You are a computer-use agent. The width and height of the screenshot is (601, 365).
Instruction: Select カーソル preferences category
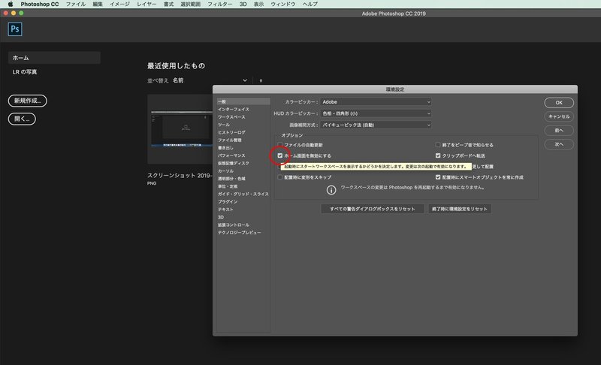tap(225, 170)
